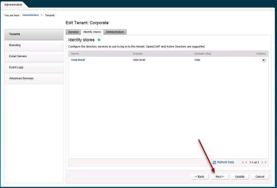The height and width of the screenshot is (188, 277).
Task: Click the Next > button
Action: (220, 177)
